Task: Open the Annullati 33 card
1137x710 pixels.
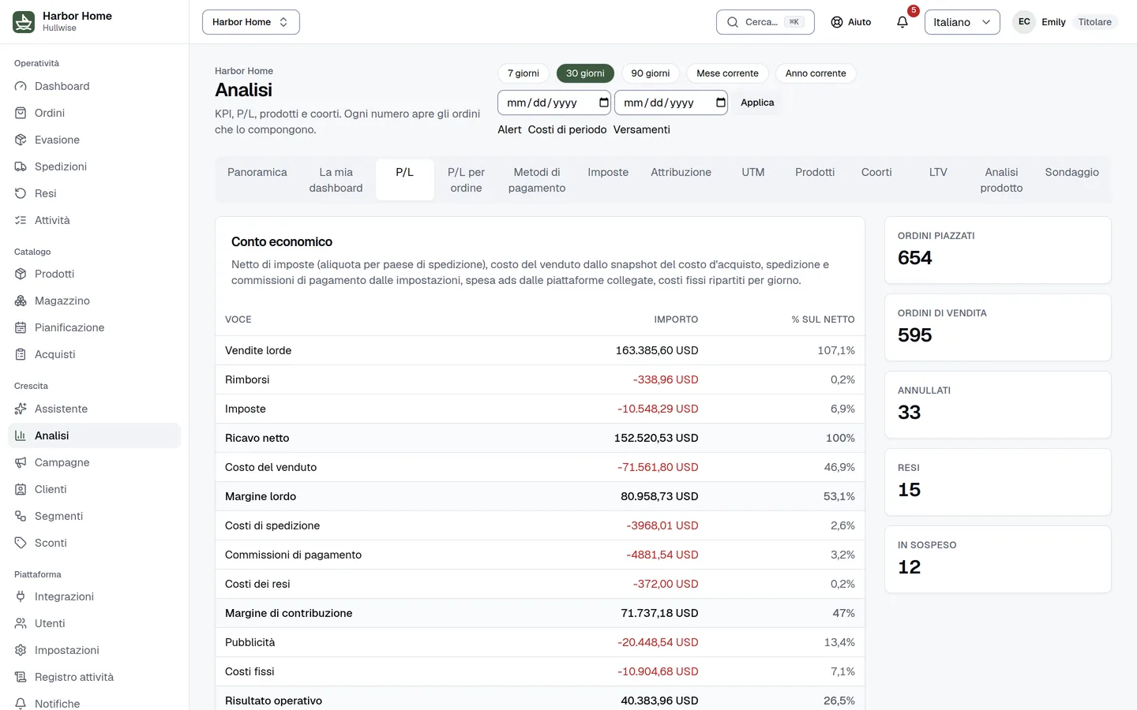Action: 998,405
